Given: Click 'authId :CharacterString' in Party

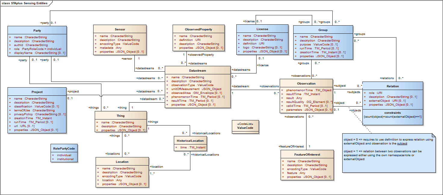Looking at the screenshot, I should click(x=31, y=45).
